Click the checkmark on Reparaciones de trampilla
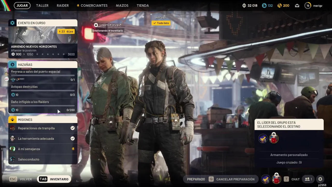The image size is (332, 187). click(73, 128)
